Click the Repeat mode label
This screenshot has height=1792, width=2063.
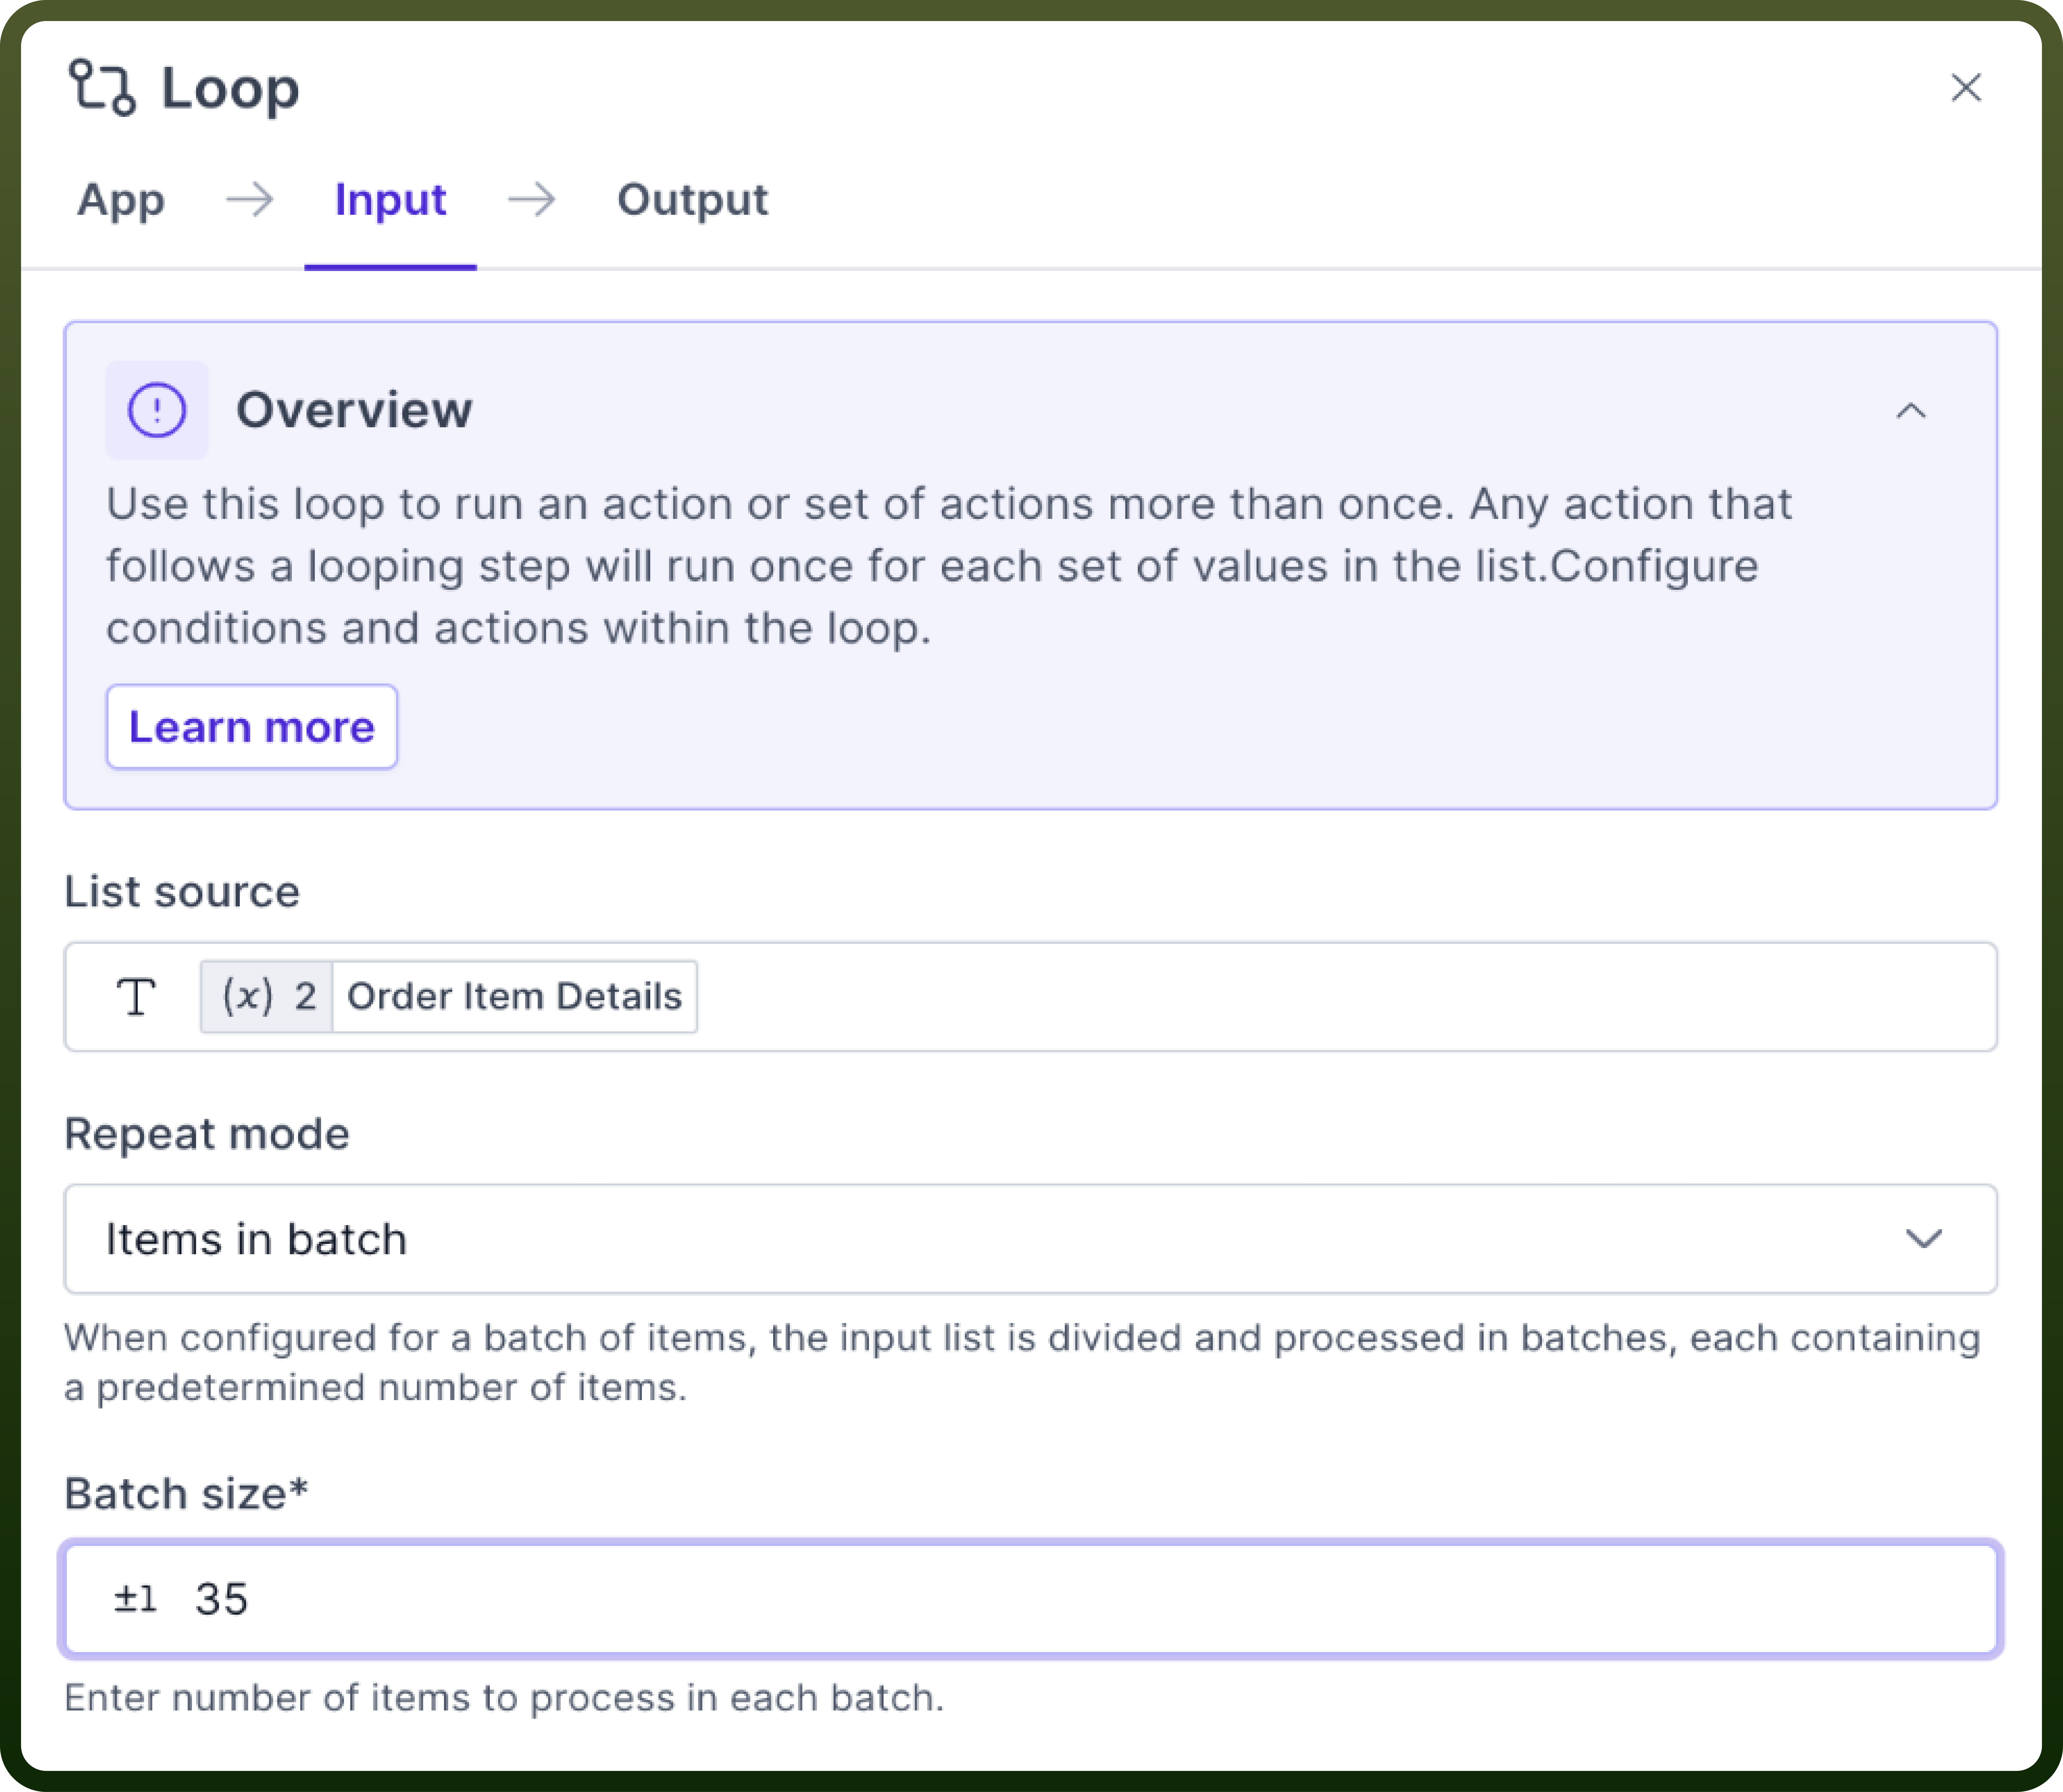pyautogui.click(x=207, y=1135)
